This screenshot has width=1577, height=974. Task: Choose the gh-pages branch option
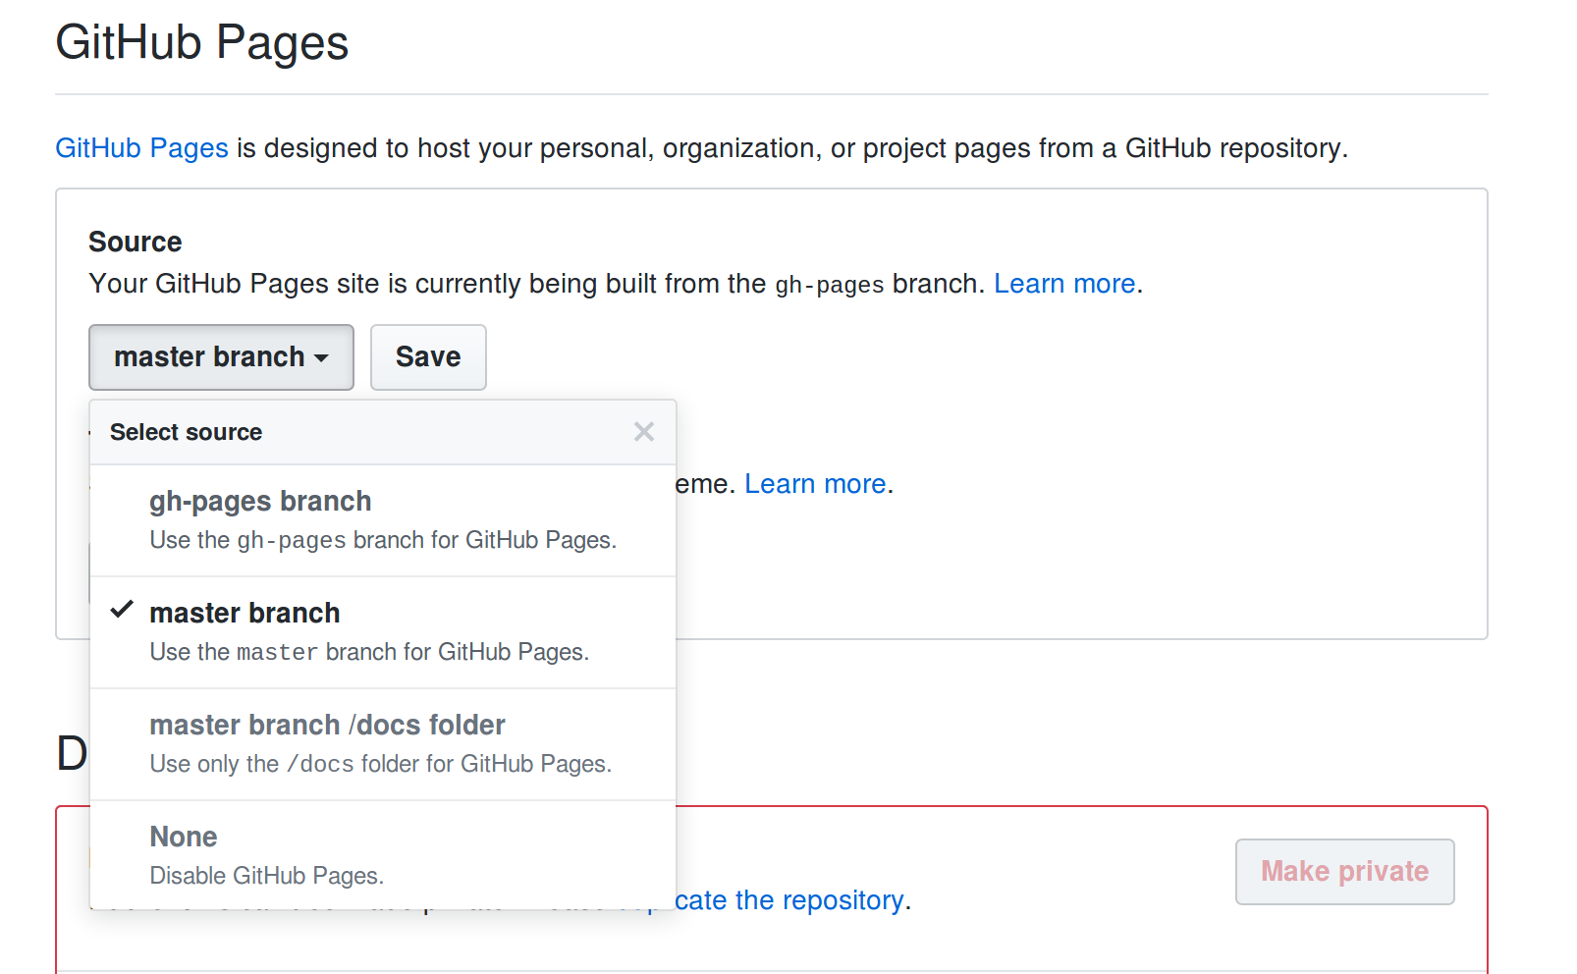(x=383, y=520)
